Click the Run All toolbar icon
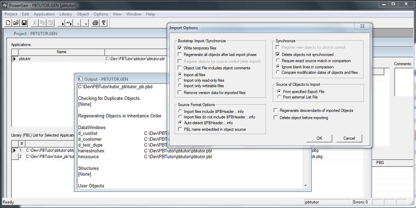Screen dimensions: 416x208 [x=71, y=23]
